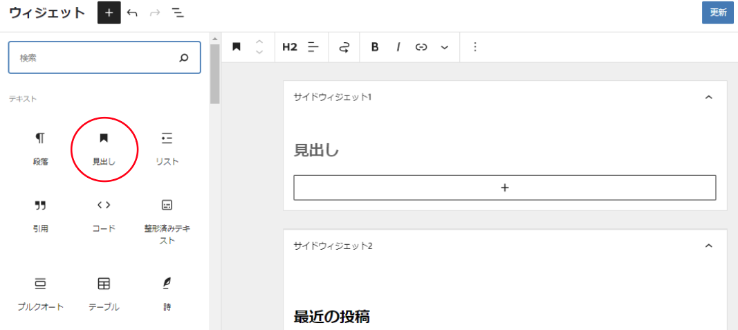Focus the 検索 block search field
Viewport: 738px width, 330px height.
pos(104,58)
